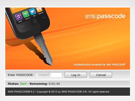
Task: Click the green Sent status text
Action: [23, 84]
